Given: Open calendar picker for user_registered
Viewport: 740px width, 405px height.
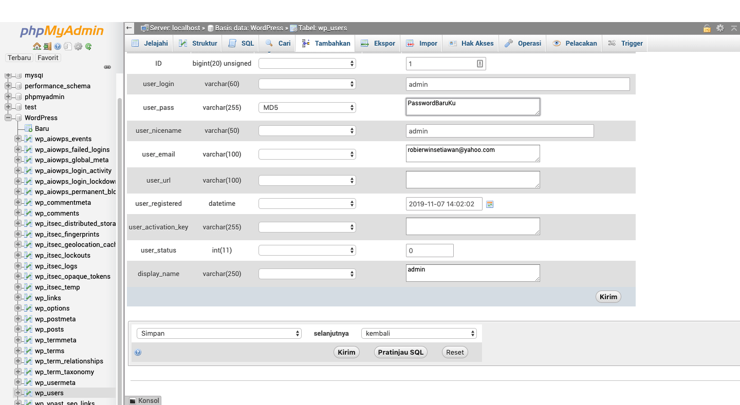Looking at the screenshot, I should [x=490, y=204].
